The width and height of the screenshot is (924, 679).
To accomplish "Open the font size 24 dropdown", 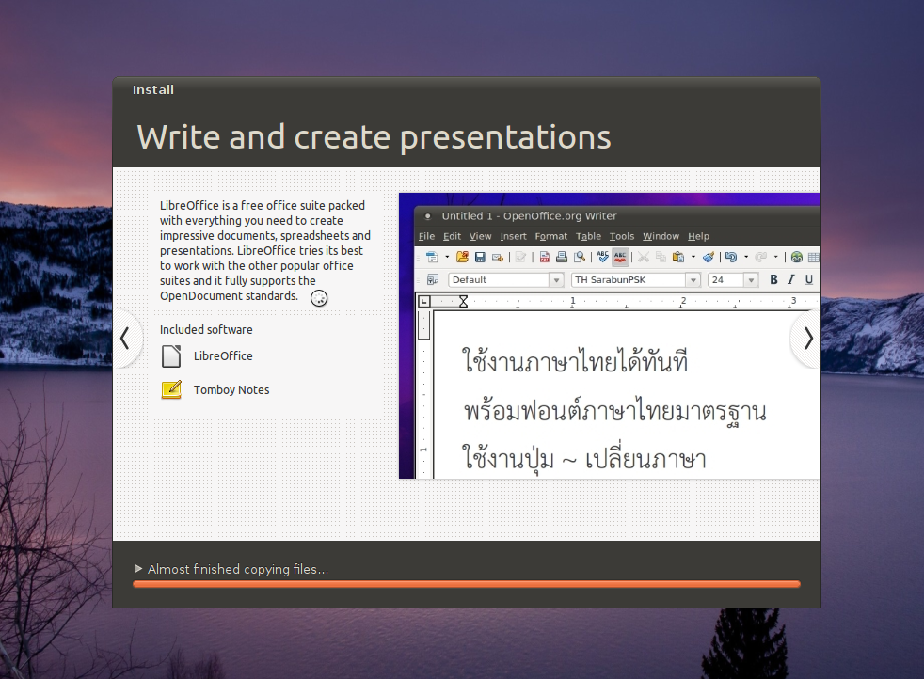I will pos(751,279).
